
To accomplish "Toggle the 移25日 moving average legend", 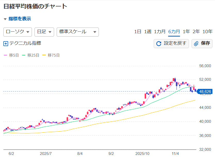I will tap(31, 55).
